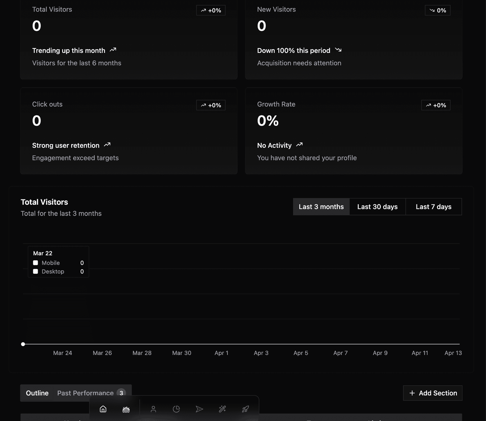Viewport: 486px width, 421px height.
Task: Switch the chart to Last 7 days
Action: pyautogui.click(x=433, y=207)
